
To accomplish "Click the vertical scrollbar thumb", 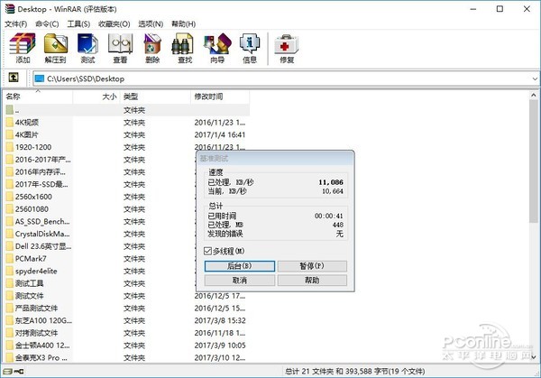I will (x=534, y=161).
